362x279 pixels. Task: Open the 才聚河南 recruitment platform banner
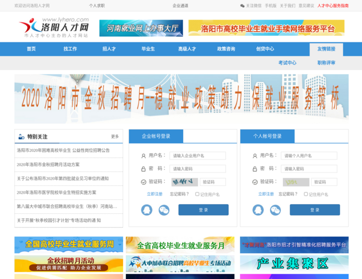pos(295,245)
